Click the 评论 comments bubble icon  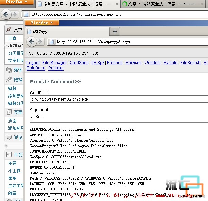pyautogui.click(x=9, y=137)
